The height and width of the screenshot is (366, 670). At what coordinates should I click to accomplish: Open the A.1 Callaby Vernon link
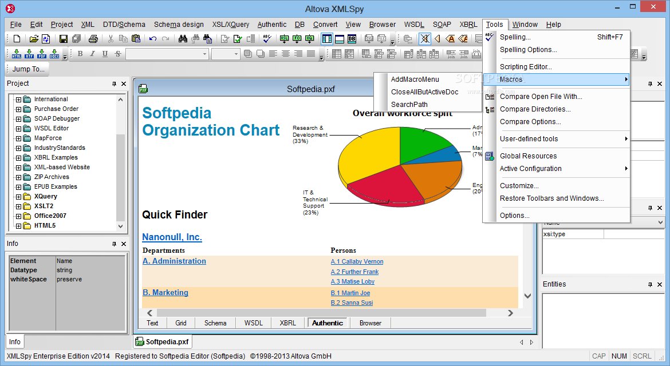click(357, 261)
